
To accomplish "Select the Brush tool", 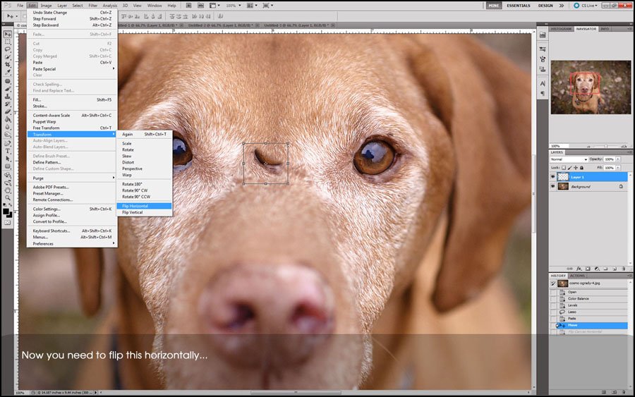I will (x=8, y=89).
